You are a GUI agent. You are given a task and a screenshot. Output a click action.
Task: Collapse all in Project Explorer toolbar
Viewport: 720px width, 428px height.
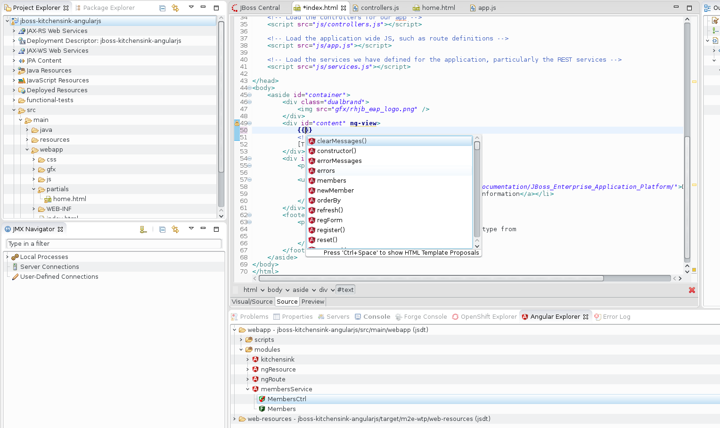pos(162,8)
